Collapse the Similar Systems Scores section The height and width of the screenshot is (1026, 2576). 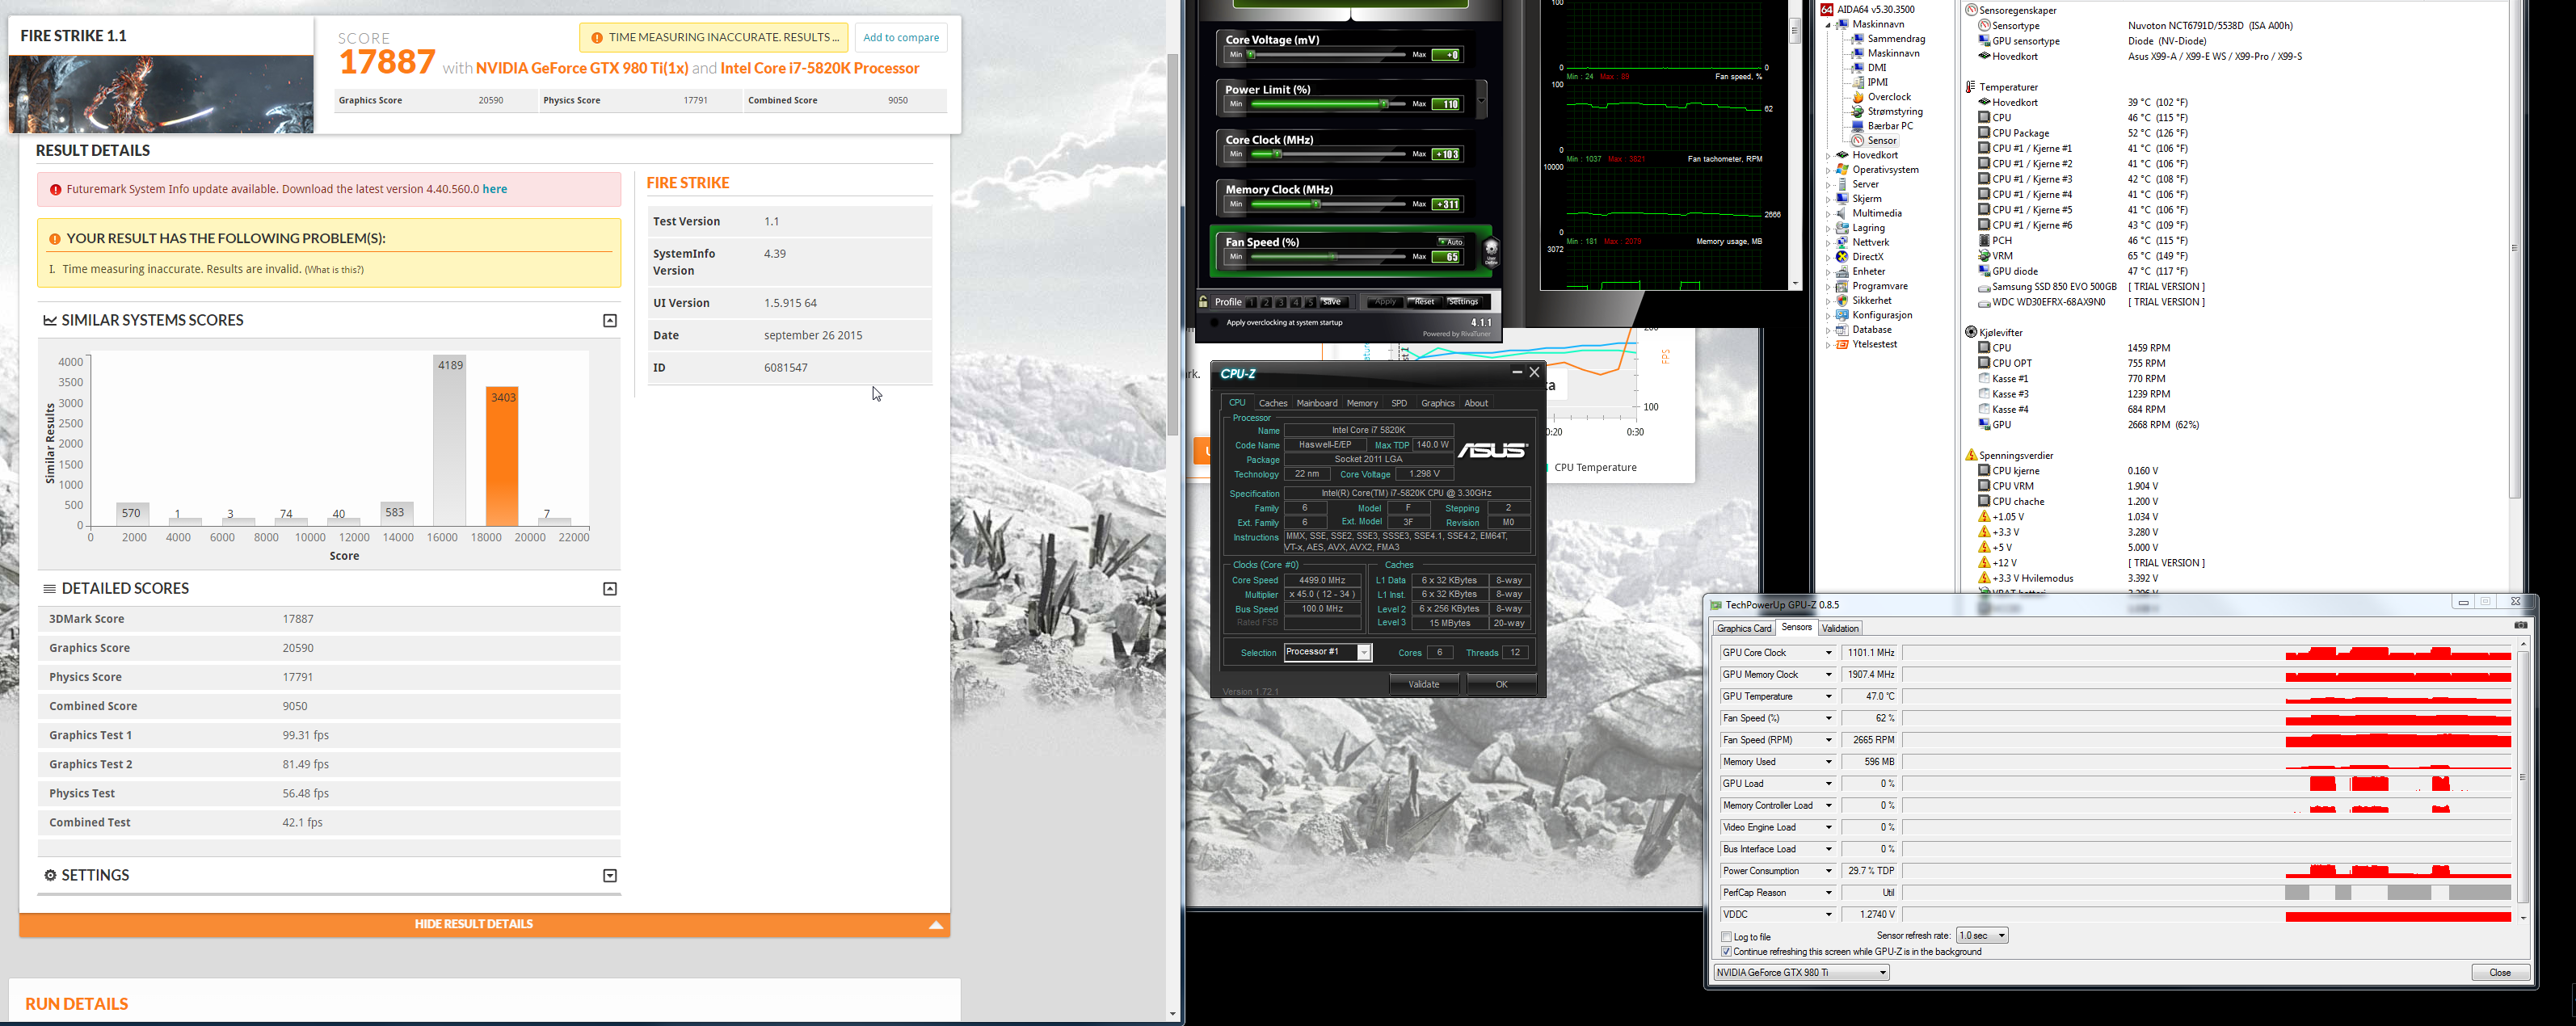pos(610,321)
